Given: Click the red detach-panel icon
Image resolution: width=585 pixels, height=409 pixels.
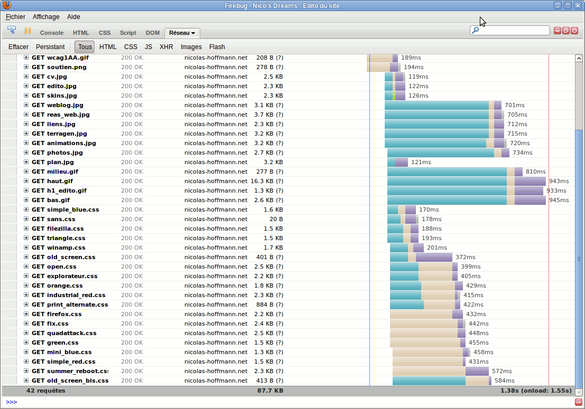Looking at the screenshot, I should click(566, 31).
